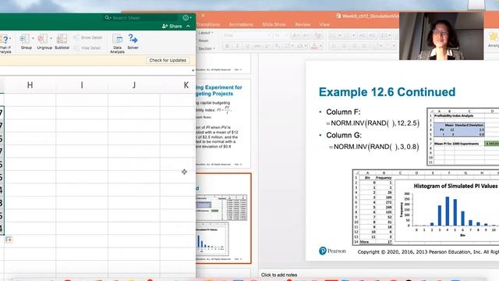Click bullets list button in PowerPoint
Viewport: 499px width, 281px height.
[x=333, y=35]
